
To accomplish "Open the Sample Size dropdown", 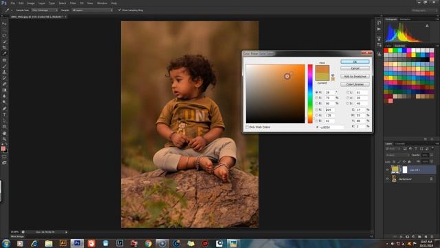I will (x=44, y=10).
